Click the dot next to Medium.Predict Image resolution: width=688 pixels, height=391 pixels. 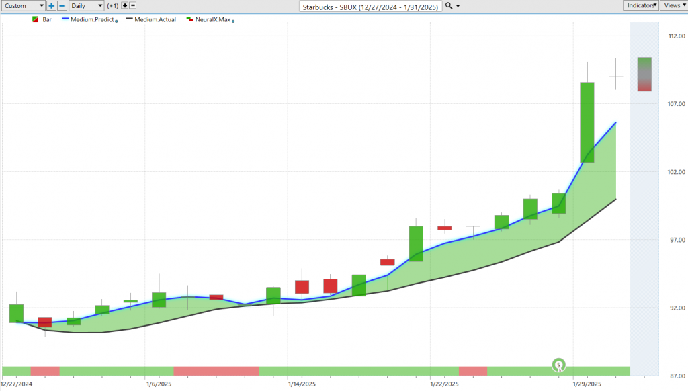(117, 21)
